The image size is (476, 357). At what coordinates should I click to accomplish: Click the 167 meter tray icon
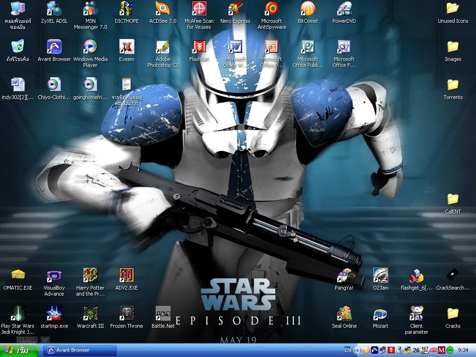[425, 350]
